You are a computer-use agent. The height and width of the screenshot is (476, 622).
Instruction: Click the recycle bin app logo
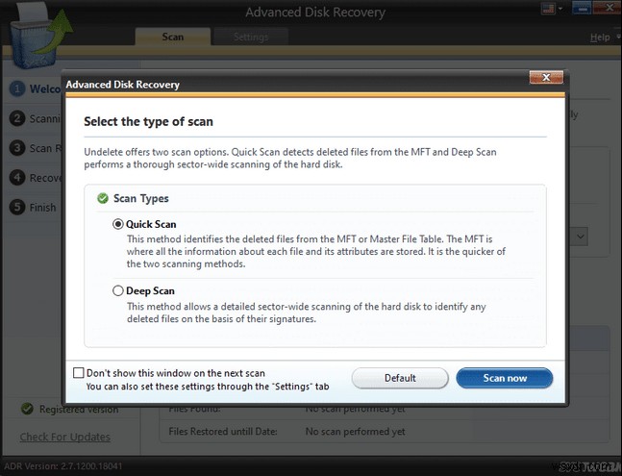[x=27, y=31]
